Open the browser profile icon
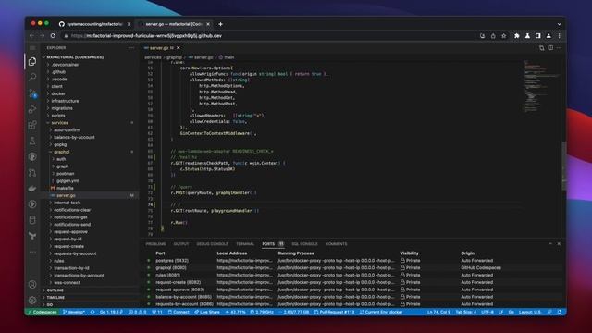Screen dimensions: 592x333 (549, 36)
